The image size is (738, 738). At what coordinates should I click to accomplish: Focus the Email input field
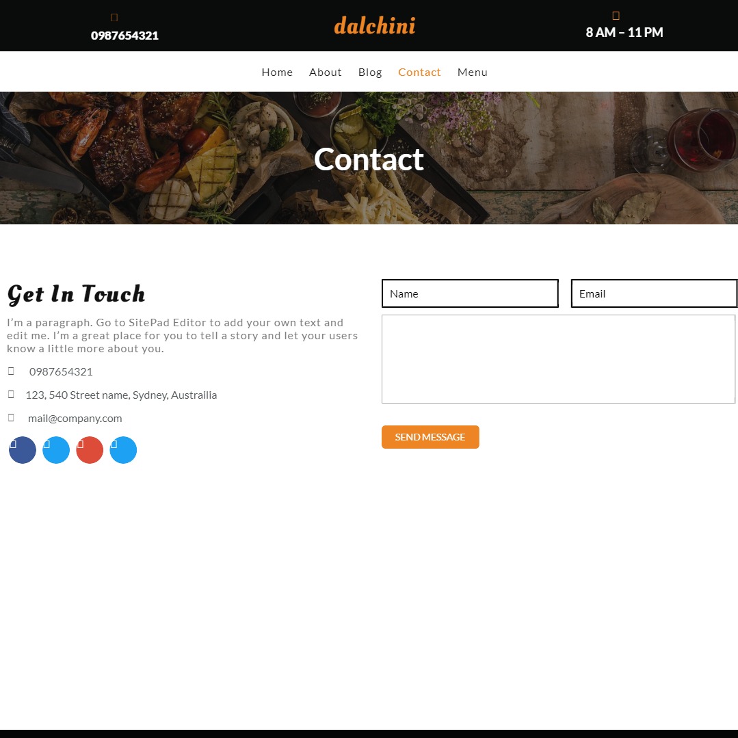[x=654, y=293]
